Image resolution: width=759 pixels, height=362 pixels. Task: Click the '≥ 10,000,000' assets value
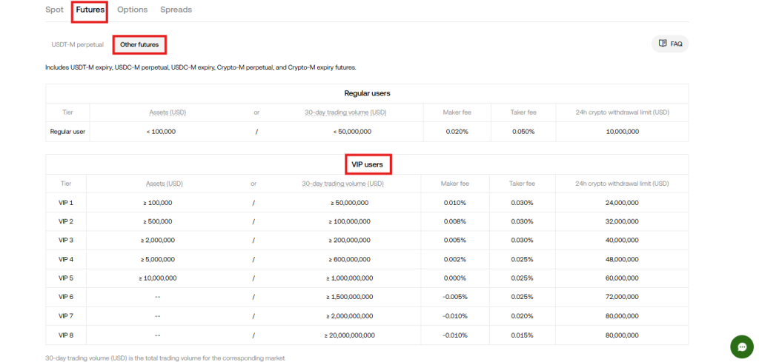[x=157, y=278]
